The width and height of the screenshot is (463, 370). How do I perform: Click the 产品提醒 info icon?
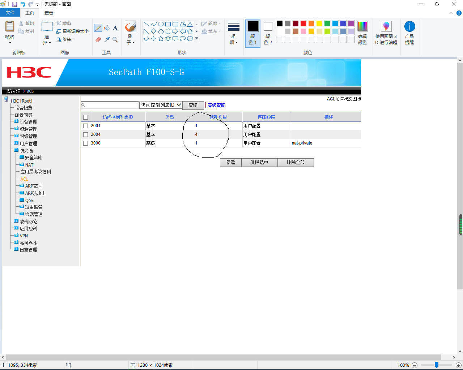coord(409,33)
